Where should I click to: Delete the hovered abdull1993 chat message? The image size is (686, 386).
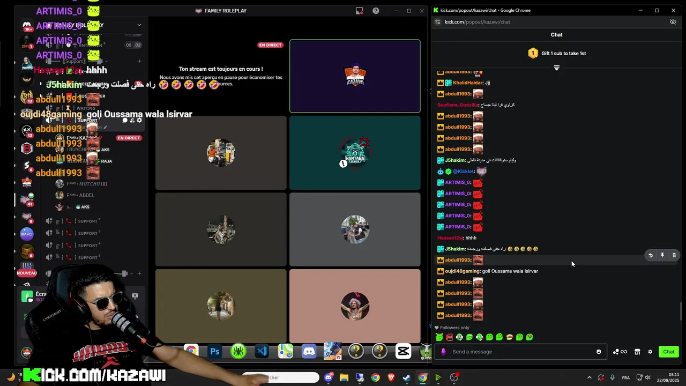[x=674, y=255]
